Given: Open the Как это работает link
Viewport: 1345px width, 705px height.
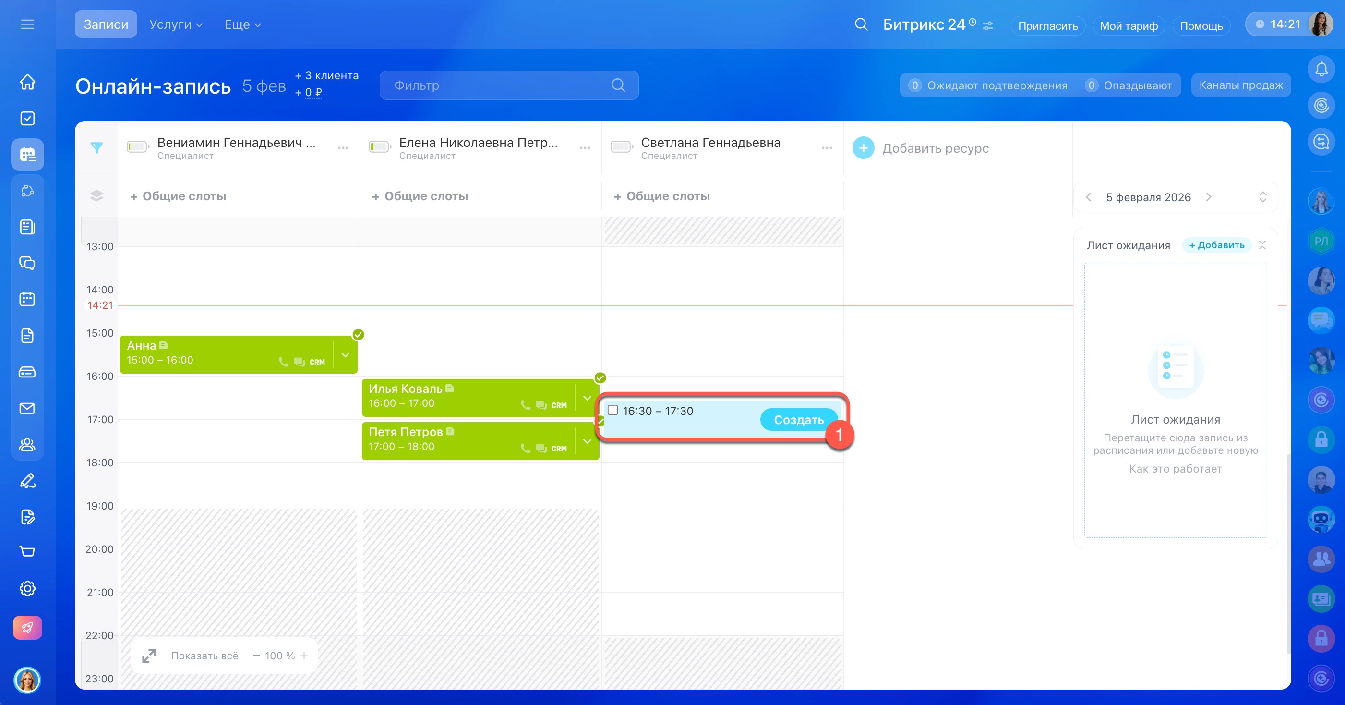Looking at the screenshot, I should coord(1175,468).
